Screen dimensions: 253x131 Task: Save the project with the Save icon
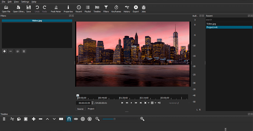click(28, 9)
